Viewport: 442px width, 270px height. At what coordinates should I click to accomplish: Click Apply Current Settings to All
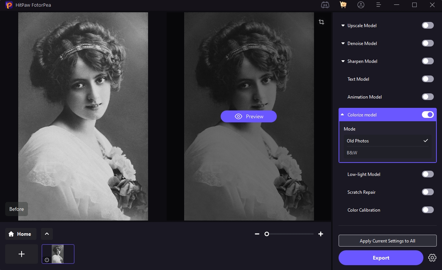[387, 241]
